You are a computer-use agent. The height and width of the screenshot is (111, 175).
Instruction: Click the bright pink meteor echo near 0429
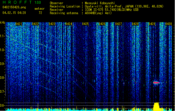point(156,83)
